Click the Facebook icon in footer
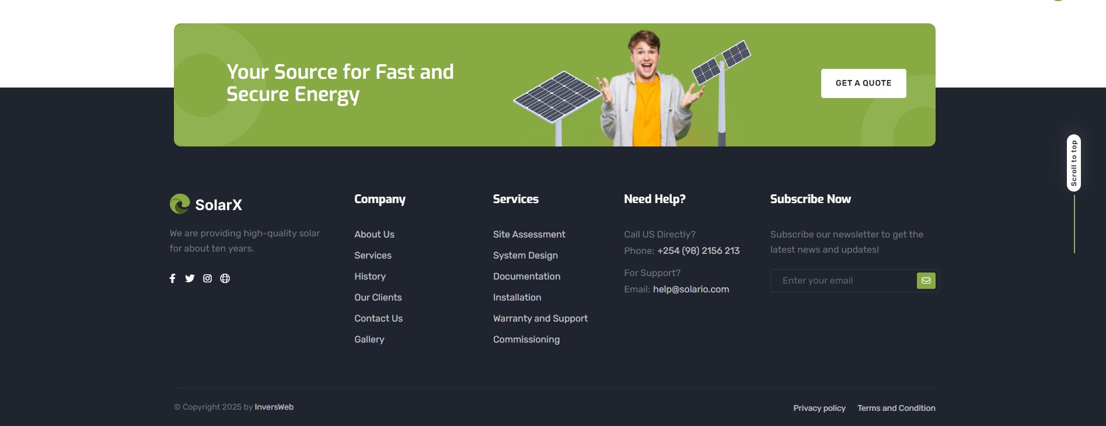The width and height of the screenshot is (1106, 426). tap(172, 278)
